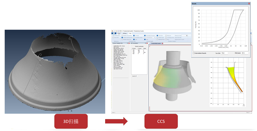This screenshot has height=131, width=257.
Task: Toggle the Mantle Neutral Pos checkbox
Action: click(122, 37)
